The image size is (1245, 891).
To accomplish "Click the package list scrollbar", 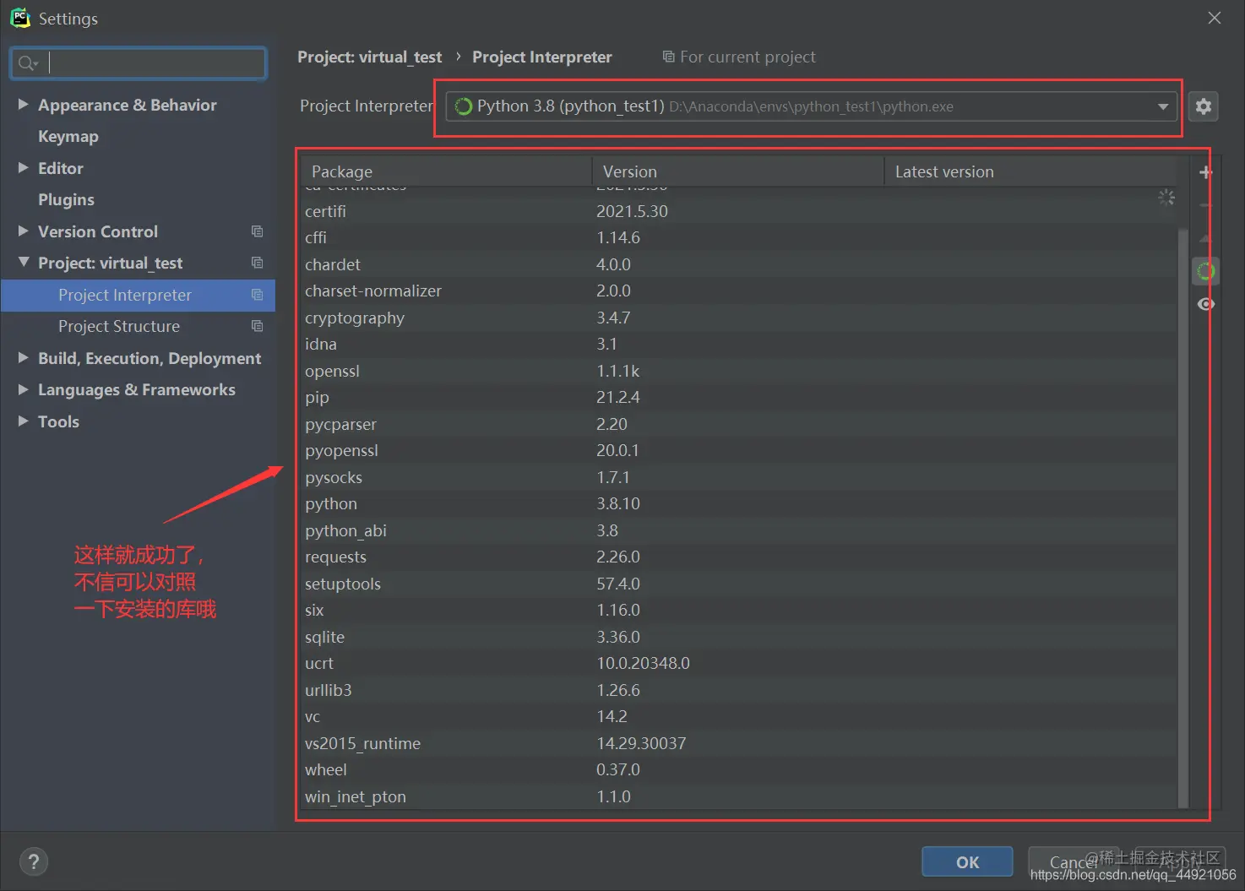I will (x=1183, y=517).
